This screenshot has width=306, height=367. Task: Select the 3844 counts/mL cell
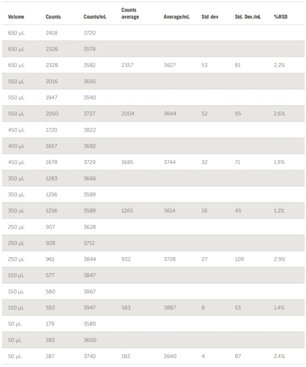click(90, 259)
